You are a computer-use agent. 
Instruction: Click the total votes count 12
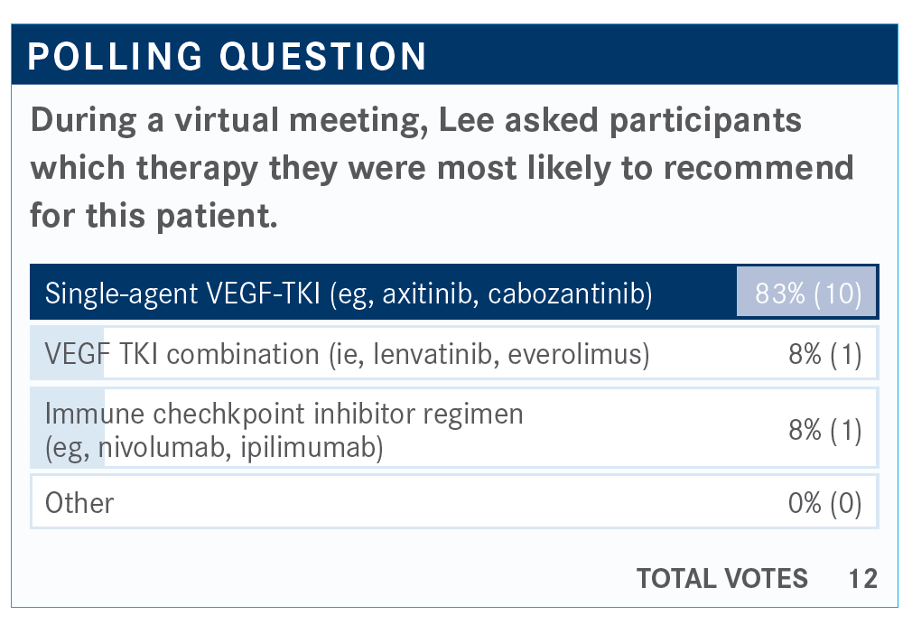(x=863, y=579)
